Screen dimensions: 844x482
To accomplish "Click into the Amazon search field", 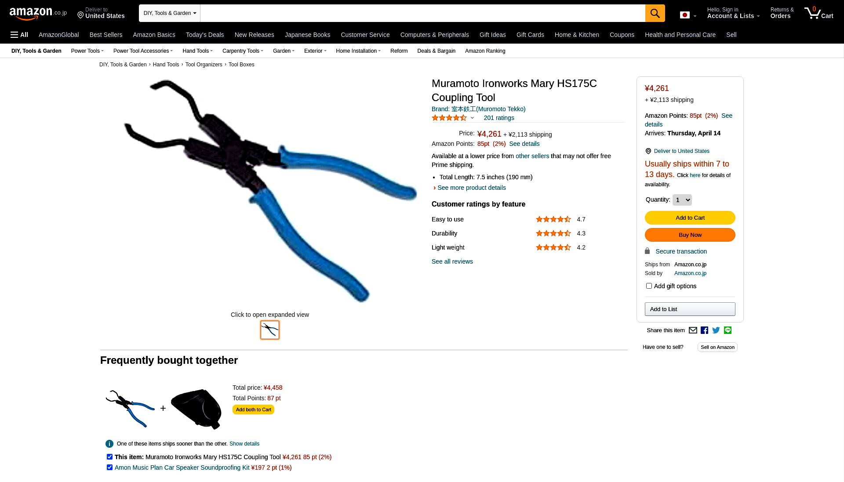I will pyautogui.click(x=422, y=13).
